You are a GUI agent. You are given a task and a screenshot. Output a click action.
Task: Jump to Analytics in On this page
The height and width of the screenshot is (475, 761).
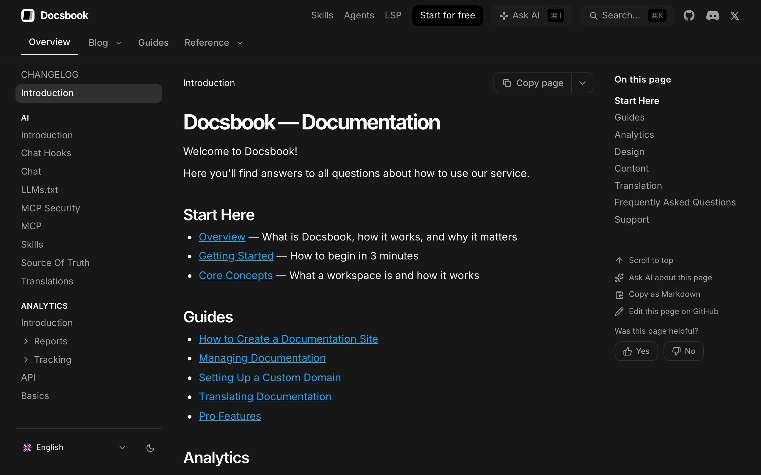[x=634, y=135]
